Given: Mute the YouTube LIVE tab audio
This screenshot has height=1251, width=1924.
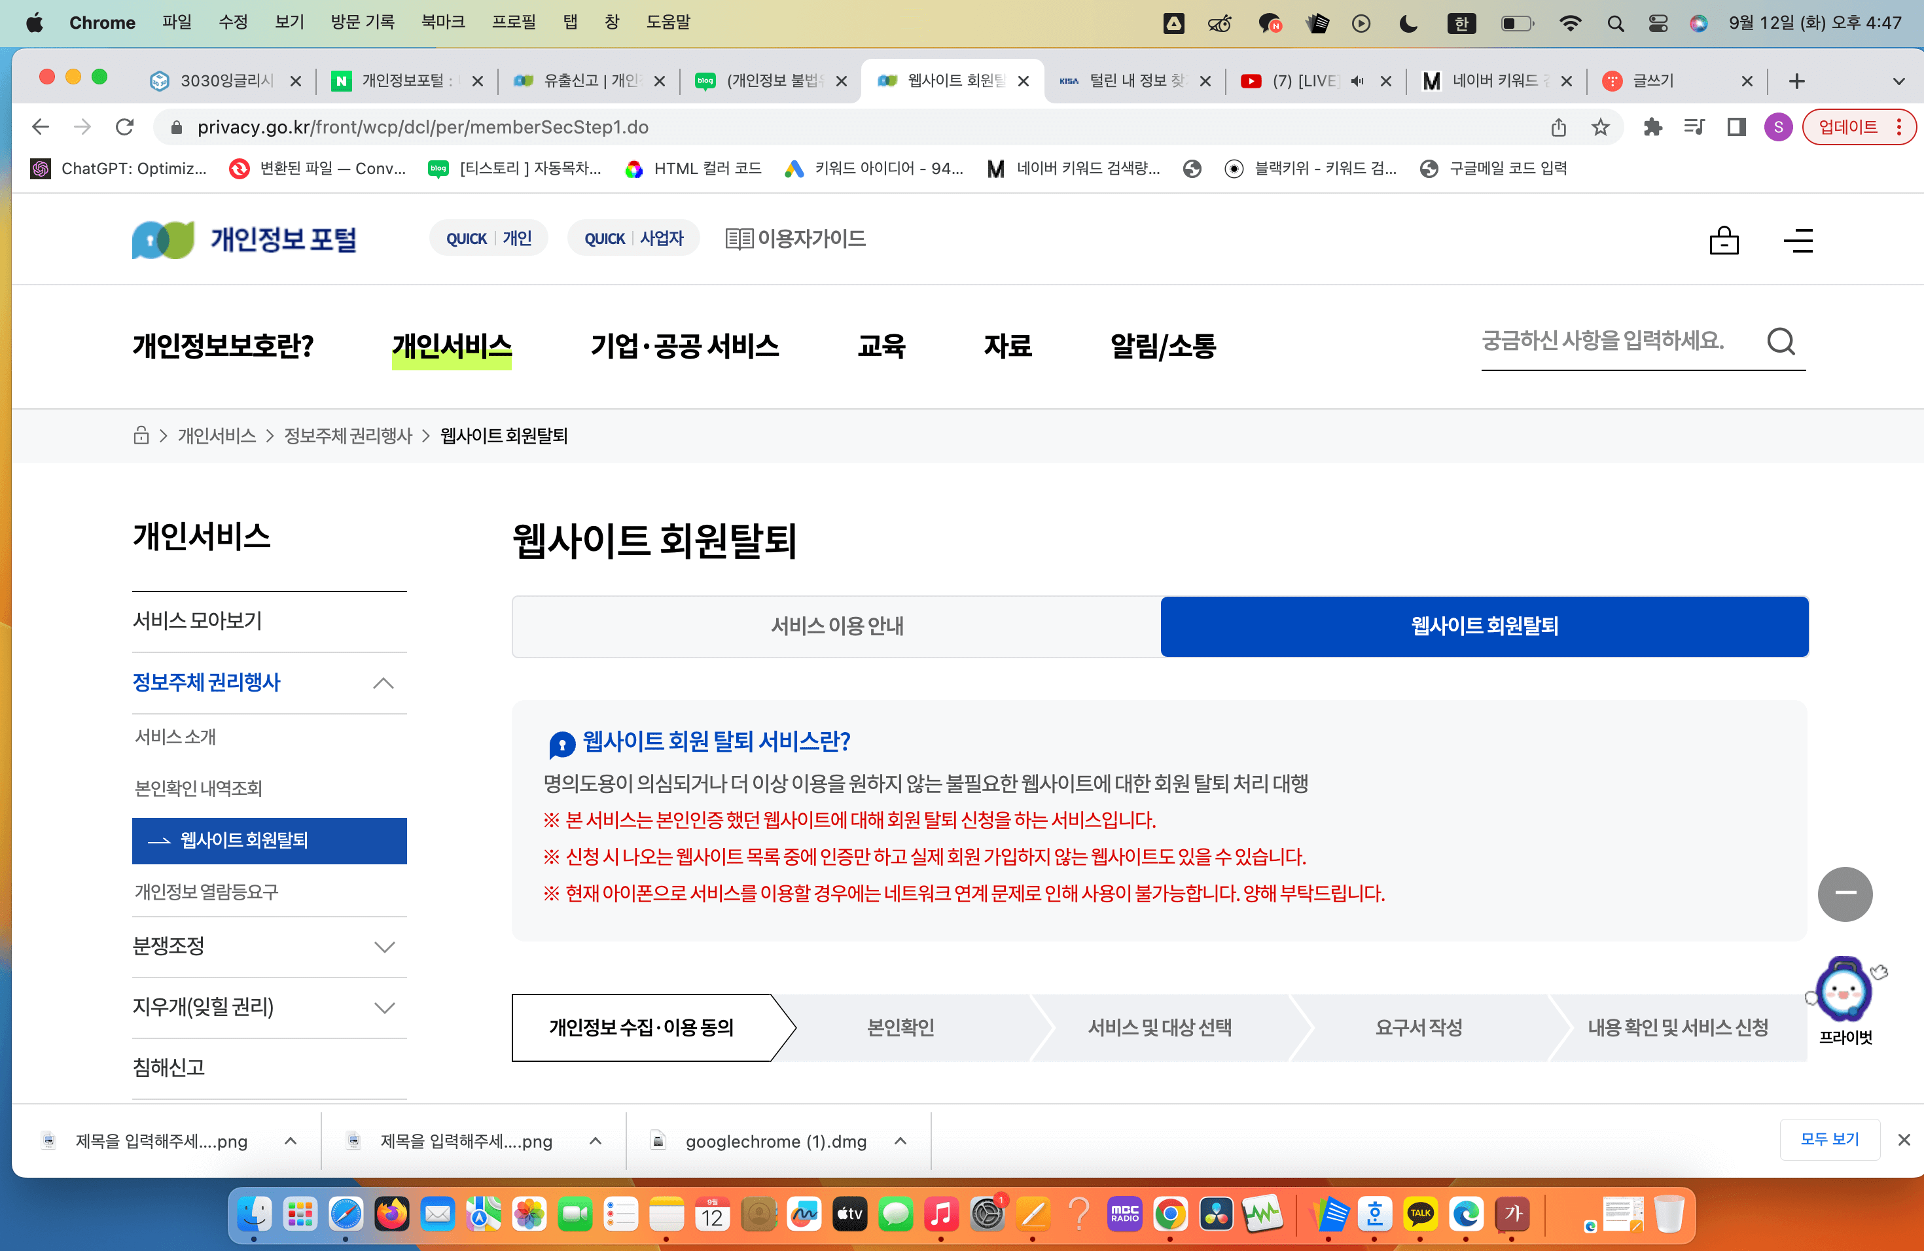Looking at the screenshot, I should (x=1357, y=81).
